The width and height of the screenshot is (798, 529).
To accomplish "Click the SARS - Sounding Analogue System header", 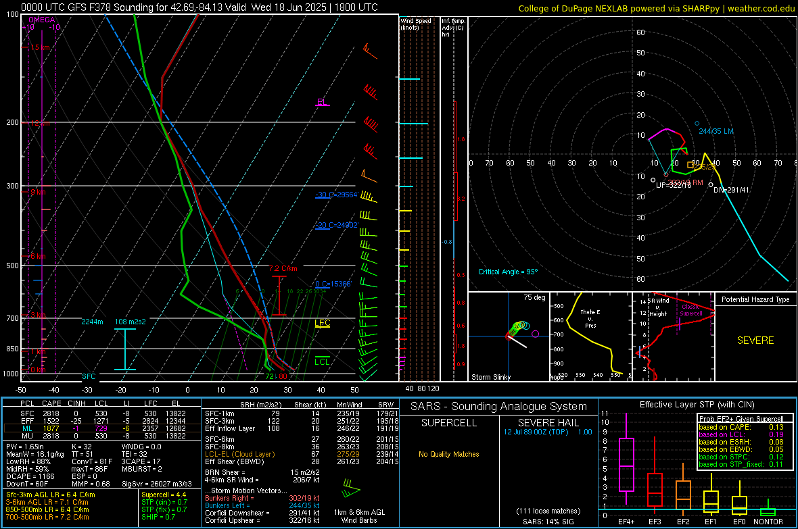I will pyautogui.click(x=498, y=407).
